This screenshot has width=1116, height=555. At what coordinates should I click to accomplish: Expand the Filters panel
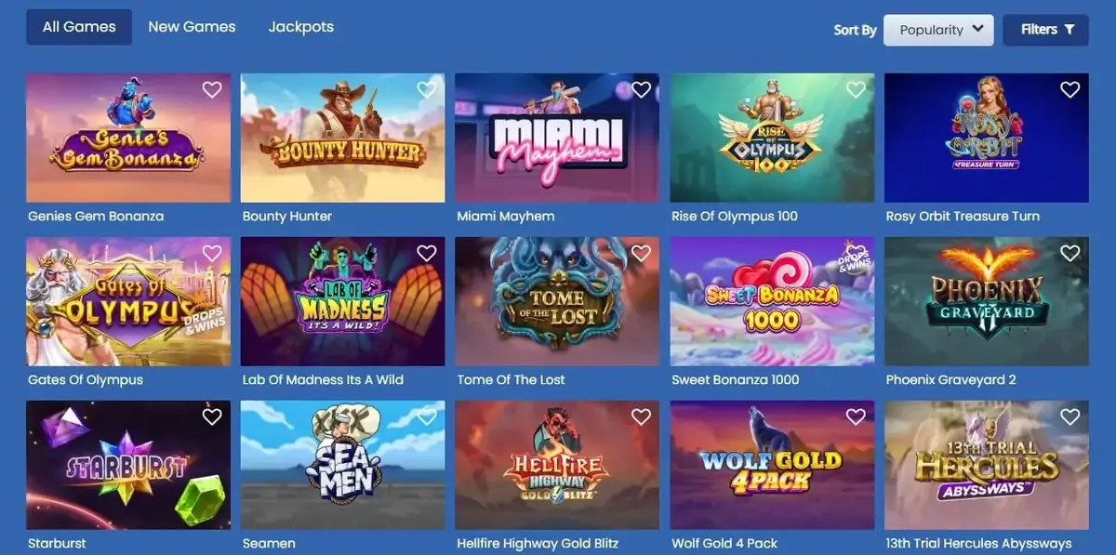(x=1046, y=30)
